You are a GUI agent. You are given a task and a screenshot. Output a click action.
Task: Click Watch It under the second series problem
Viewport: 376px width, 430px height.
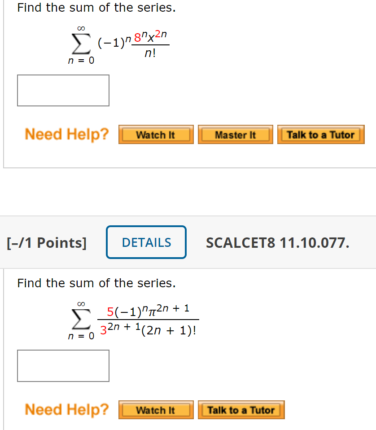156,409
